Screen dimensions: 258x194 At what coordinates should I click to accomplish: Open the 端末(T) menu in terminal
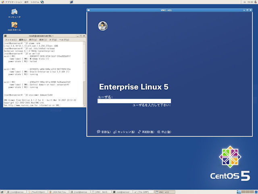coord(43,40)
